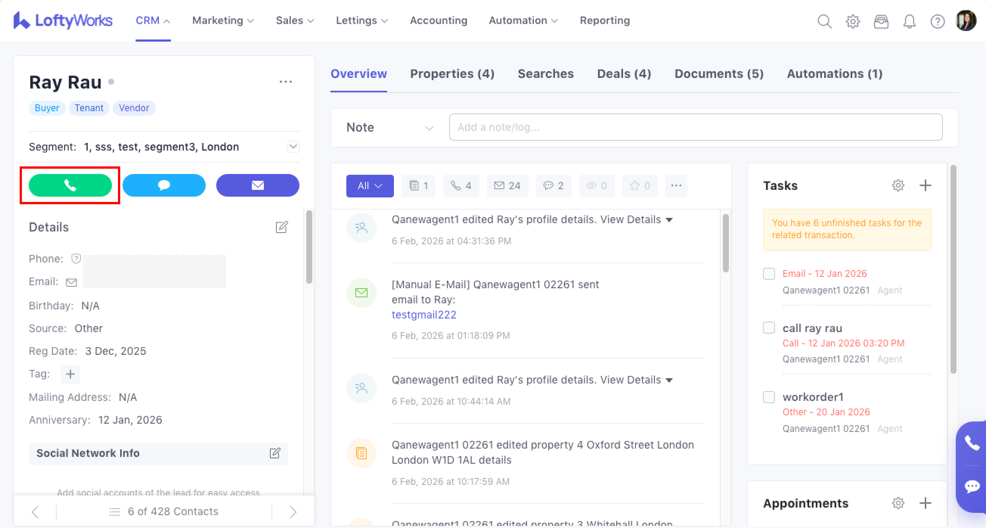Image resolution: width=986 pixels, height=528 pixels.
Task: Switch to the Properties (4) tab
Action: tap(452, 73)
